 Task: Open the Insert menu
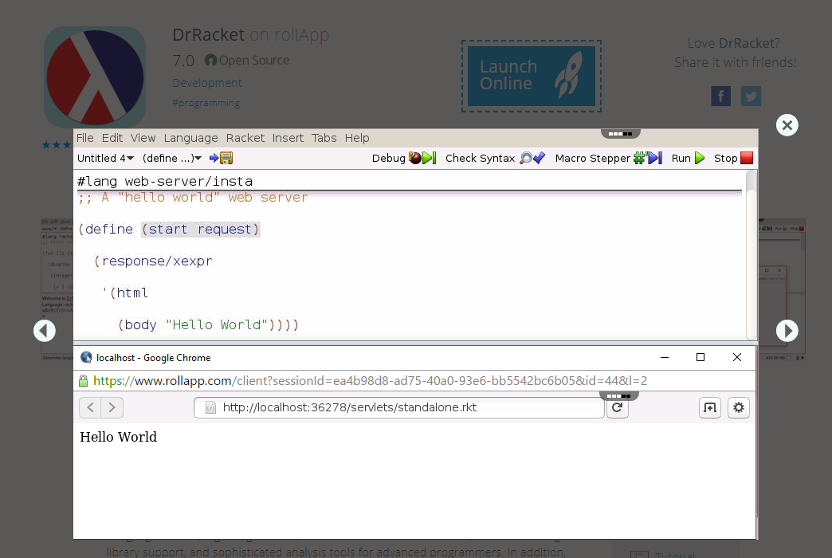288,138
